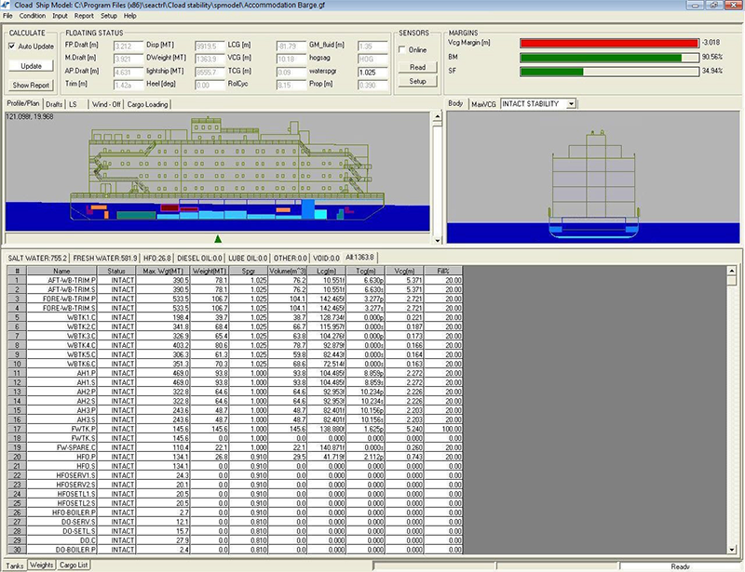Click the sensors Read button

coord(417,67)
